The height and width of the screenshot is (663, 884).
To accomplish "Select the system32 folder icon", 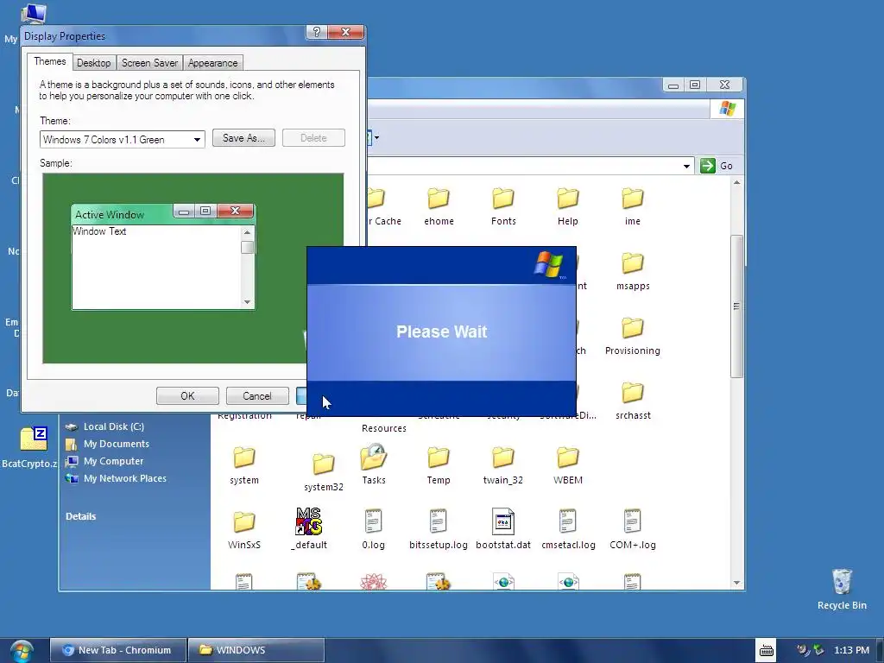I will (324, 464).
